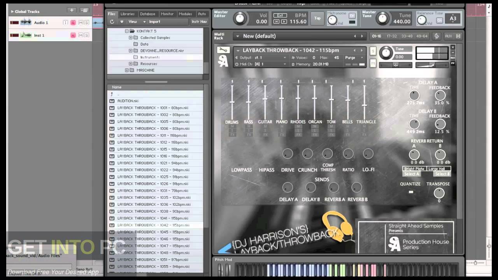This screenshot has width=498, height=280.
Task: Click the Instr Nav button
Action: 199,22
